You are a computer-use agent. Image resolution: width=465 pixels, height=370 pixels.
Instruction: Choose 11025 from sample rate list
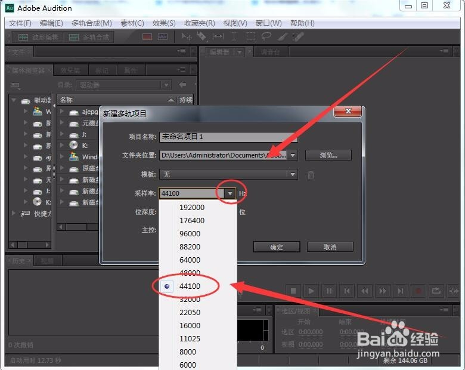190,338
